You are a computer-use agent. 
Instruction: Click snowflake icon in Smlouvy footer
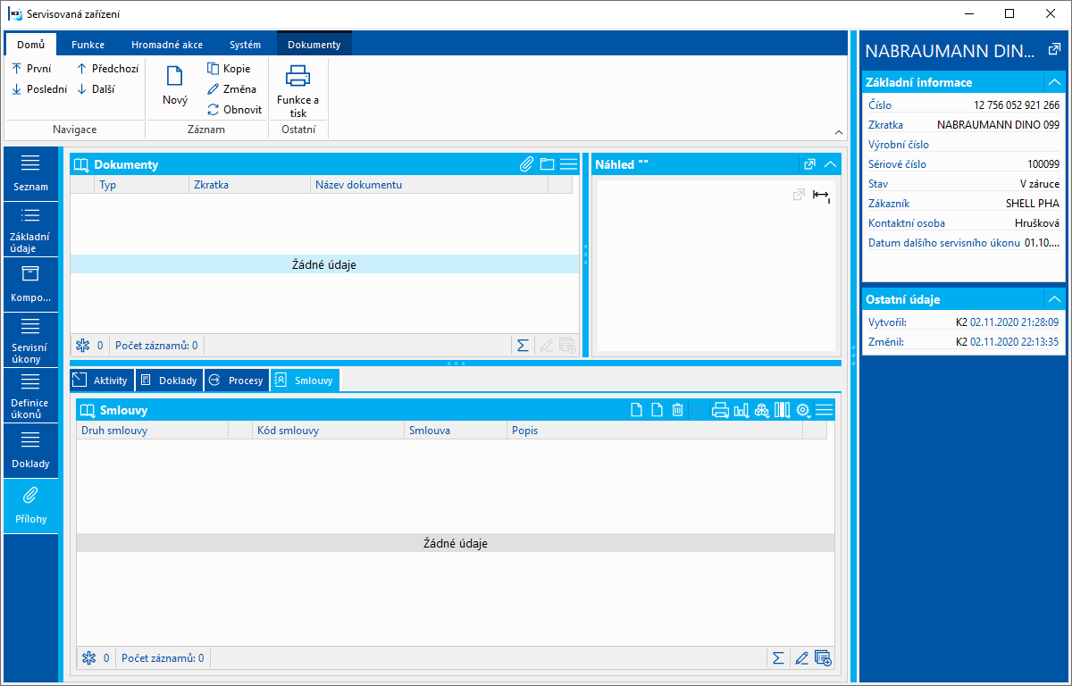(88, 658)
